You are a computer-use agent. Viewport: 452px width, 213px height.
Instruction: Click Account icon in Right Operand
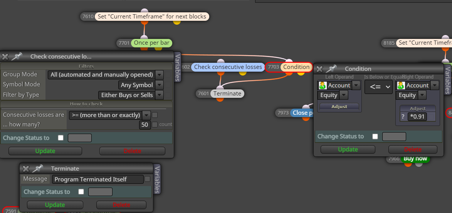coord(401,85)
